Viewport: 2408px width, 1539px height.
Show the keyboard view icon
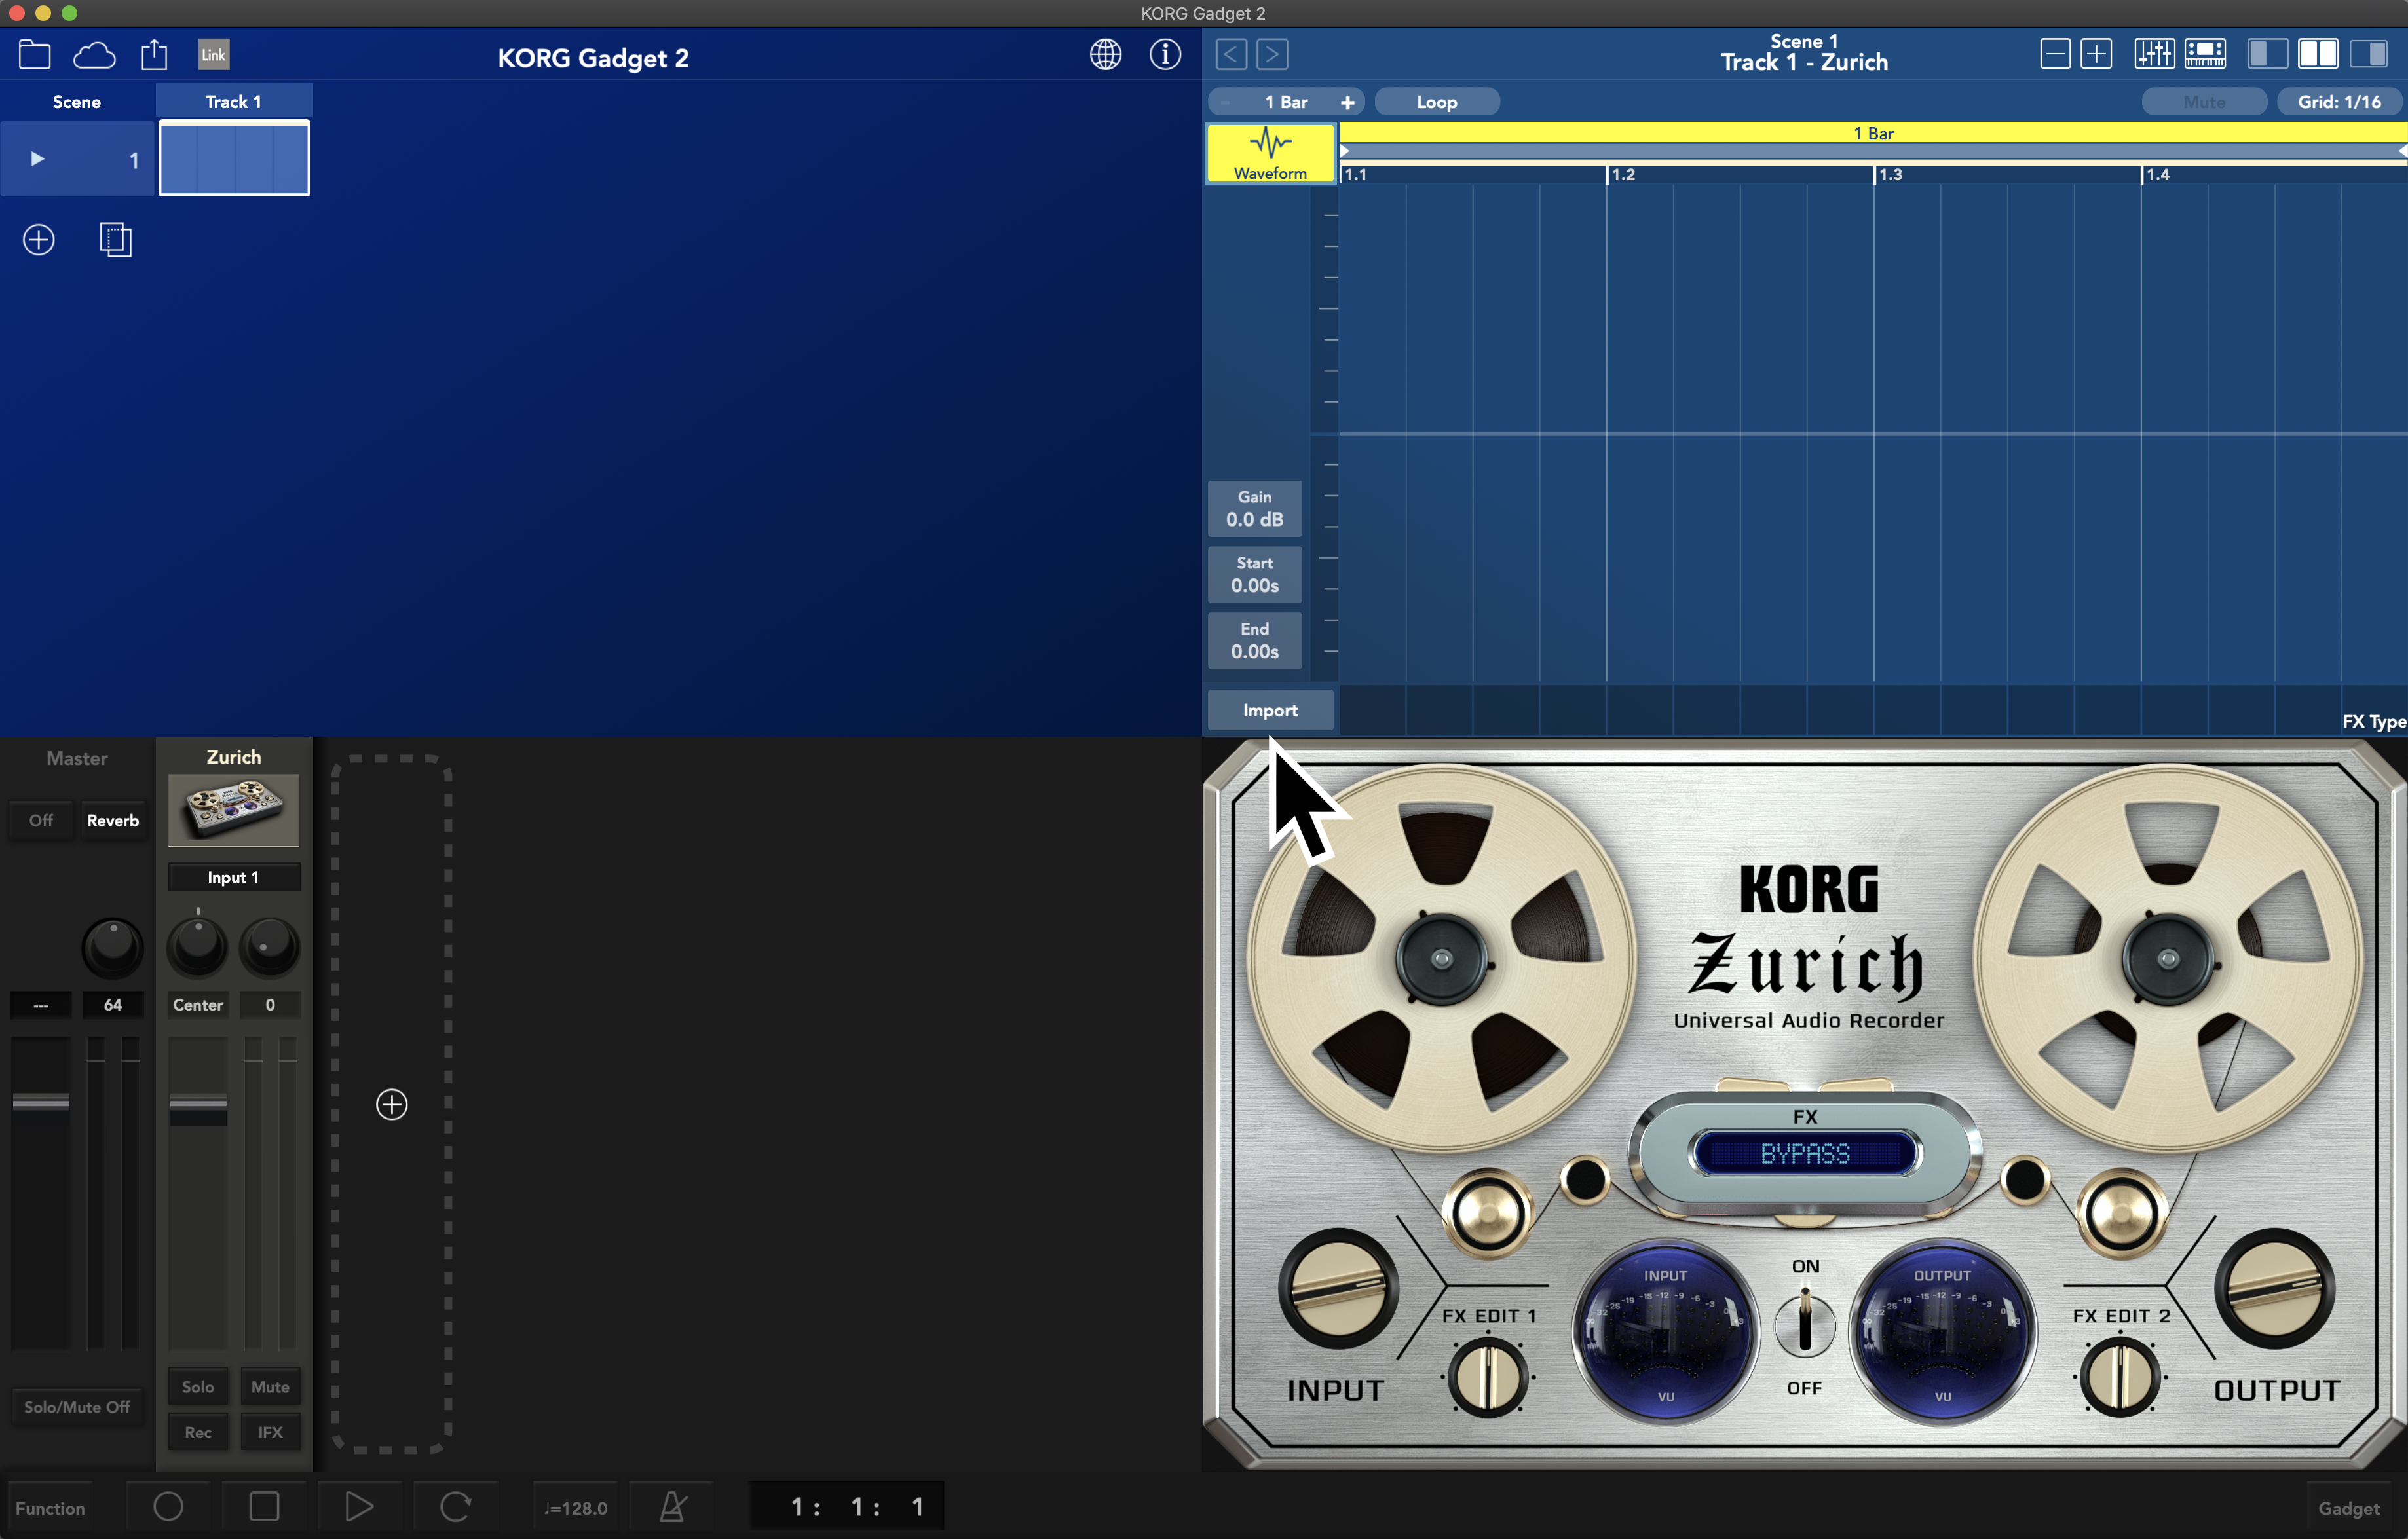click(x=2205, y=54)
